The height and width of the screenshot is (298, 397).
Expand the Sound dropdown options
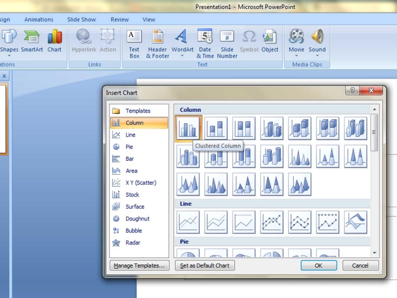317,56
